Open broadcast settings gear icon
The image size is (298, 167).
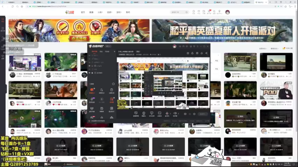pos(194,114)
